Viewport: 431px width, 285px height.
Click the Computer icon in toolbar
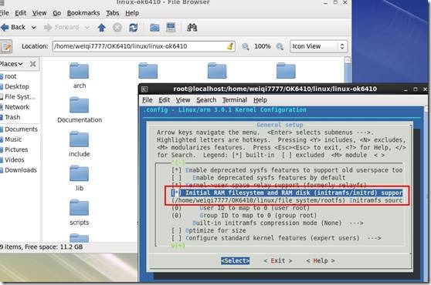click(171, 28)
